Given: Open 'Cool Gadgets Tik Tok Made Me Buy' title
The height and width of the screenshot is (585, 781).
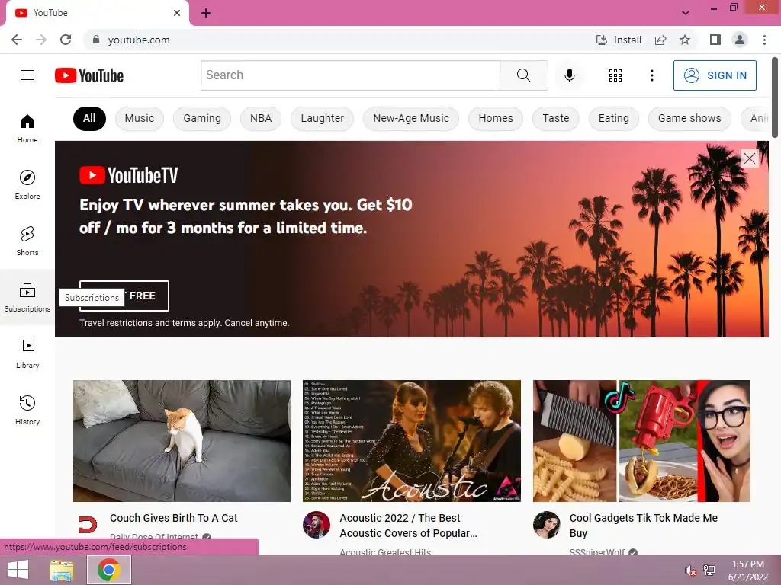Looking at the screenshot, I should click(644, 526).
